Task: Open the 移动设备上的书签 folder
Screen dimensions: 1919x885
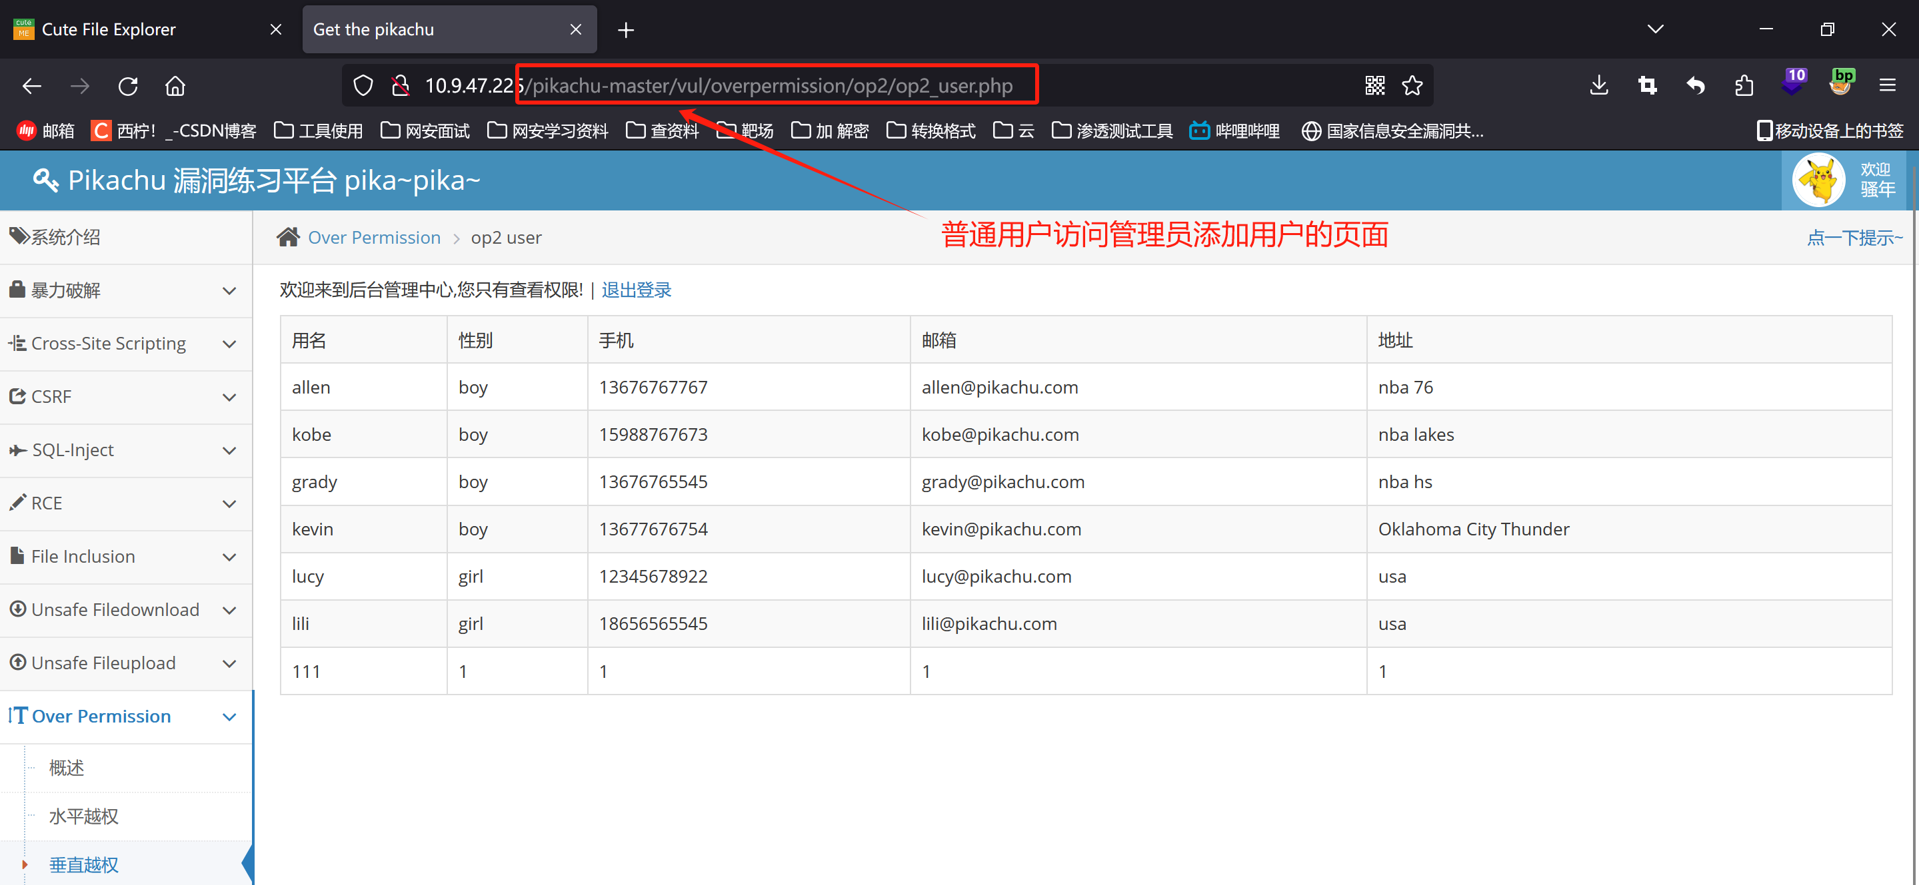Action: 1830,131
